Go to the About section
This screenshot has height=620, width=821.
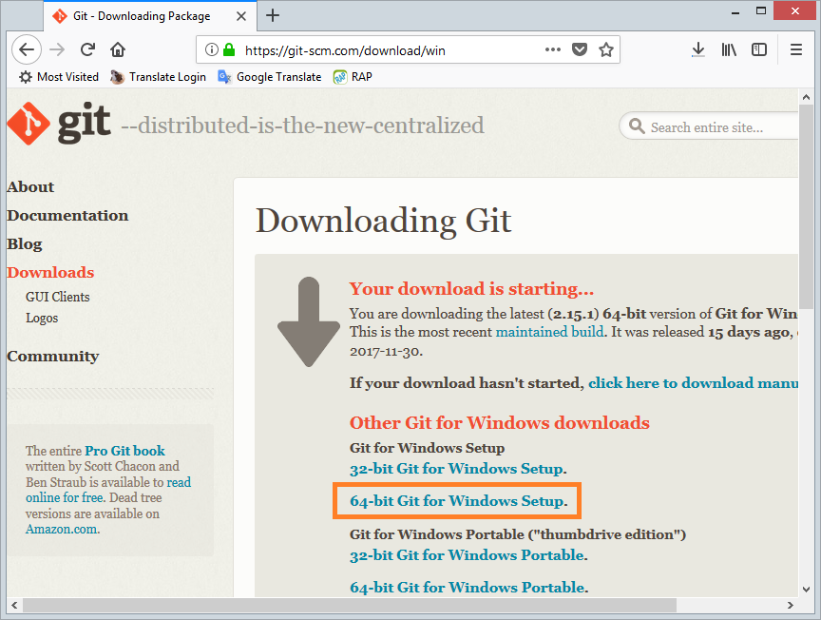pos(30,187)
